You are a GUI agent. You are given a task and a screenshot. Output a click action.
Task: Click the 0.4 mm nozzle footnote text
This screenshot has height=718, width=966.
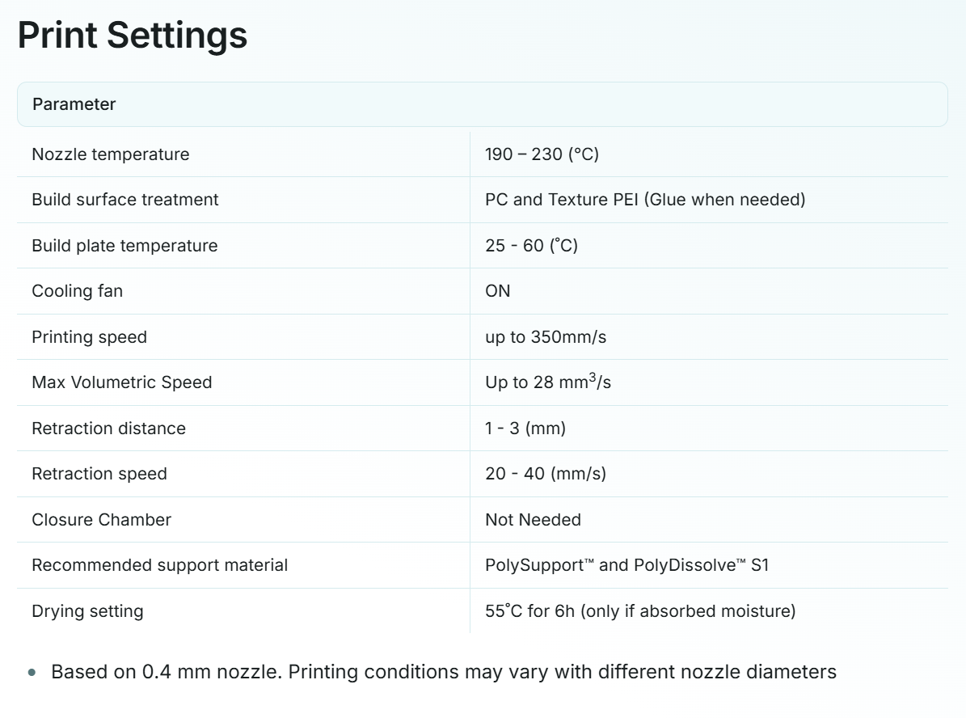(x=443, y=672)
